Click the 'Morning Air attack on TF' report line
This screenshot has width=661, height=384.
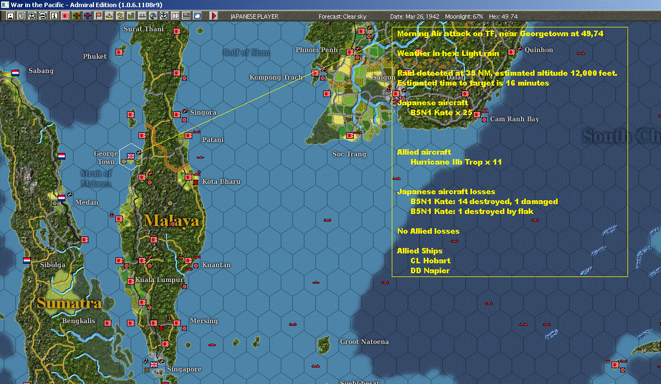(501, 33)
